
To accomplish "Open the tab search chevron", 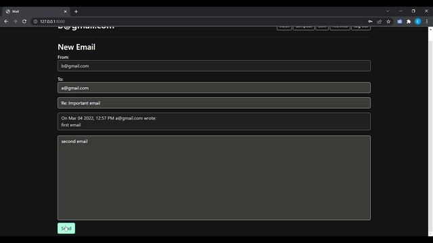I will (x=388, y=11).
